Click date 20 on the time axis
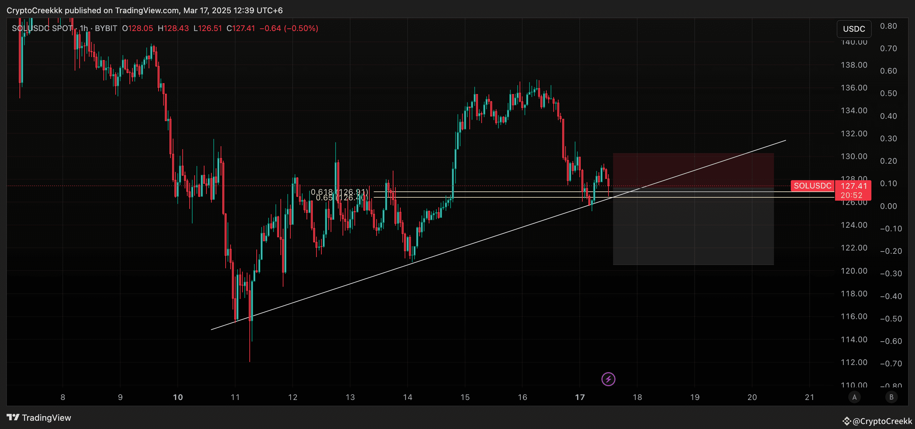915x429 pixels. point(752,397)
